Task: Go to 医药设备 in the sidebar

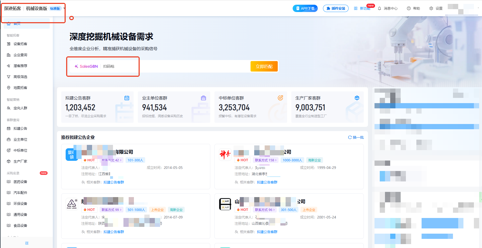Action: pyautogui.click(x=20, y=182)
